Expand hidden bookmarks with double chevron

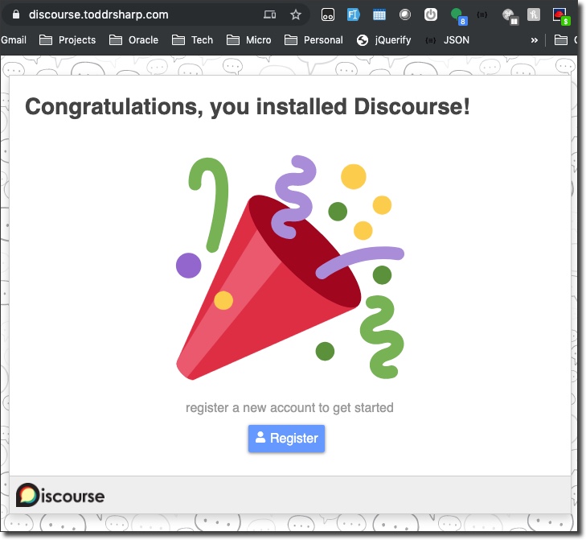click(x=534, y=40)
